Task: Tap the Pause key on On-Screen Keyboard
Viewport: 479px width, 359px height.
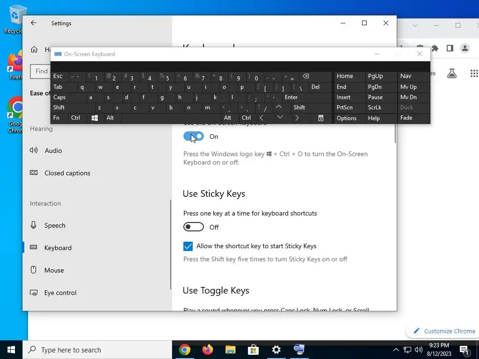Action: tap(381, 97)
